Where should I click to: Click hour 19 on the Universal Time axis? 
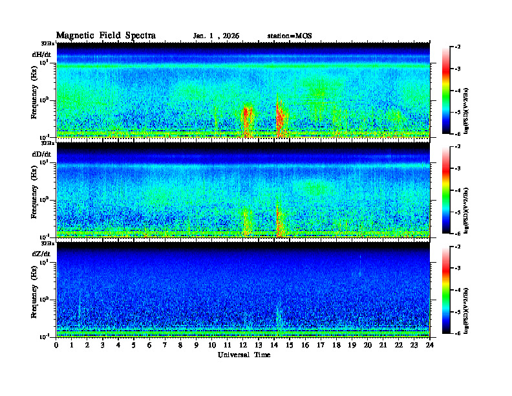pos(352,346)
